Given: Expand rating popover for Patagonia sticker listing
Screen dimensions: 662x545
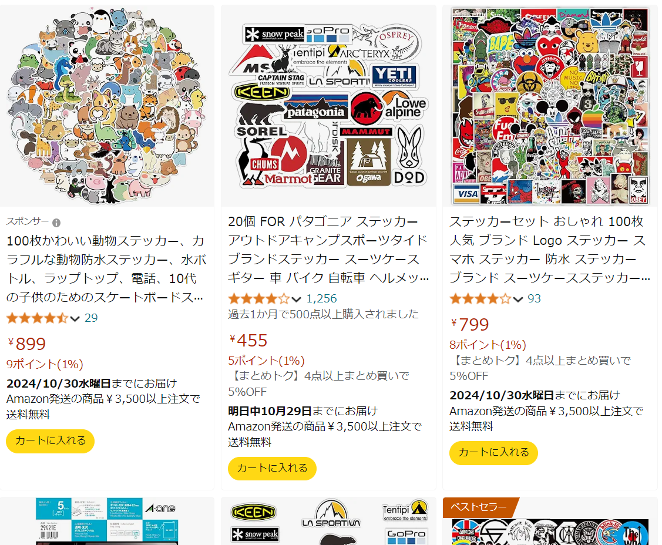Looking at the screenshot, I should point(297,300).
